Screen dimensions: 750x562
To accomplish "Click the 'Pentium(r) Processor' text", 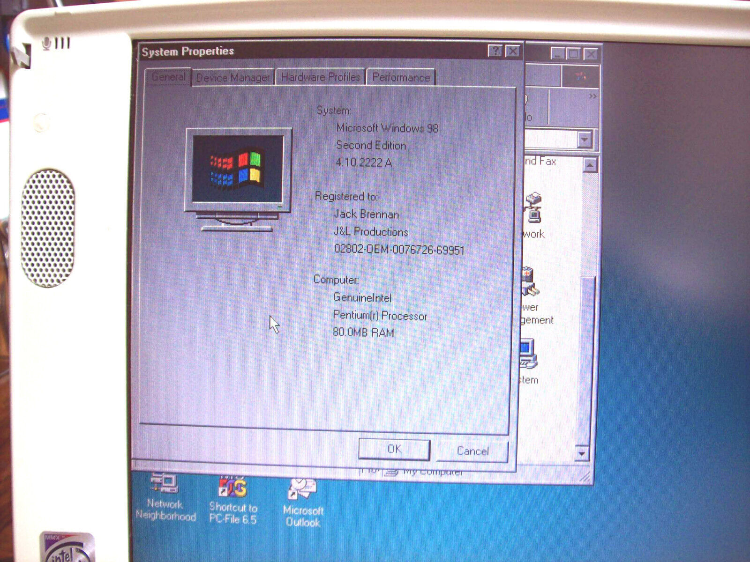I will click(380, 316).
